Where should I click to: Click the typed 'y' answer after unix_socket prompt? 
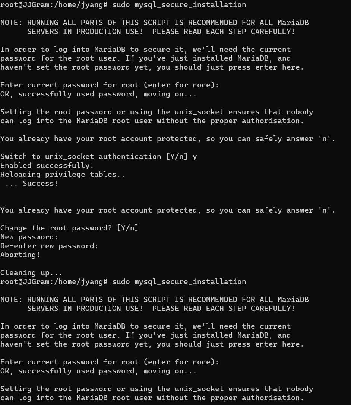click(195, 157)
